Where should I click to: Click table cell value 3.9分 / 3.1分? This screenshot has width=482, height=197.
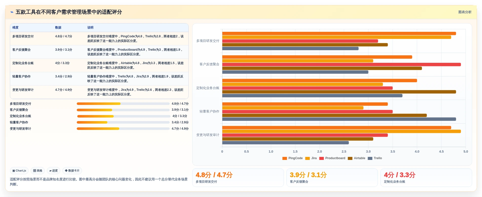click(x=64, y=50)
